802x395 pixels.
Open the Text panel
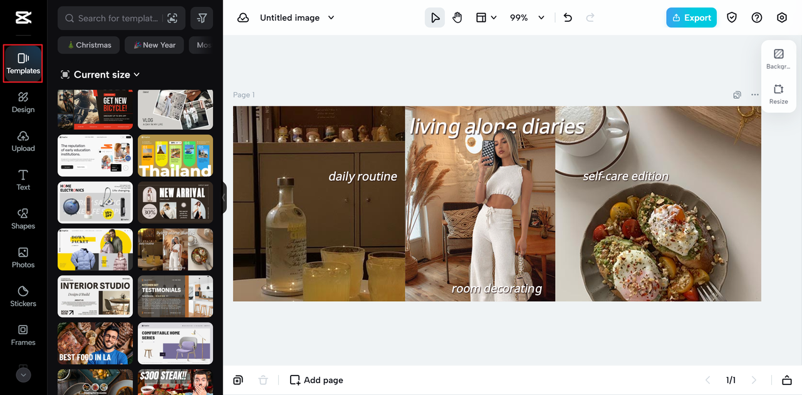pyautogui.click(x=23, y=180)
